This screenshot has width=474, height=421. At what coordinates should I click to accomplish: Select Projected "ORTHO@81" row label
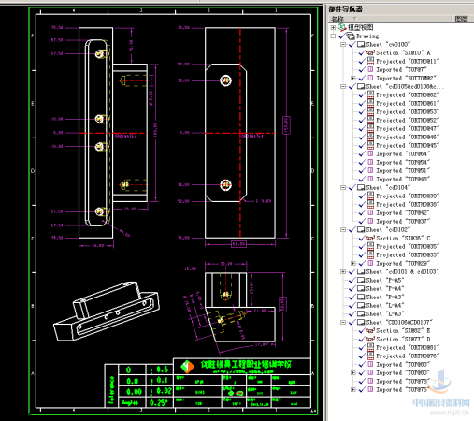pos(408,347)
